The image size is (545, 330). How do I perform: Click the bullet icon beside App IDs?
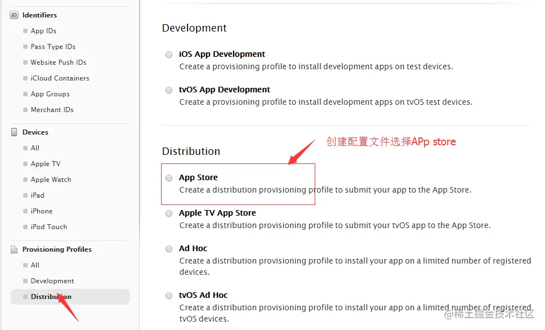coord(25,31)
